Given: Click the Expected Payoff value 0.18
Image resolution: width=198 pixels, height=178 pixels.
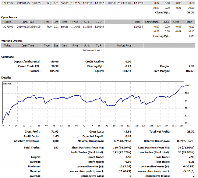Looking at the screenshot, I should (128, 136).
